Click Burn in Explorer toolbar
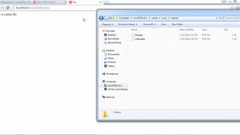Screen dimensions: 240x135 click(164, 24)
